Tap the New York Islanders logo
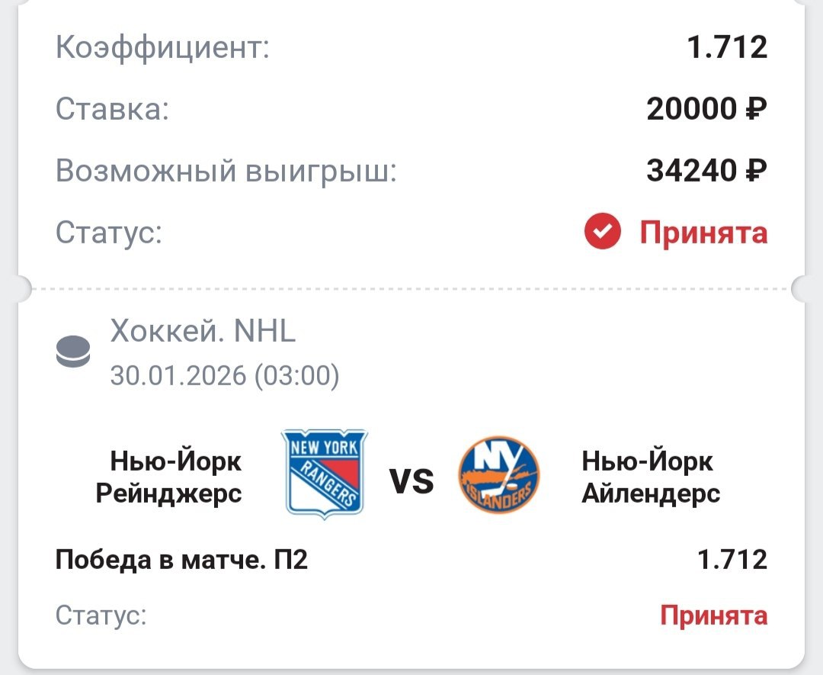 (x=500, y=474)
